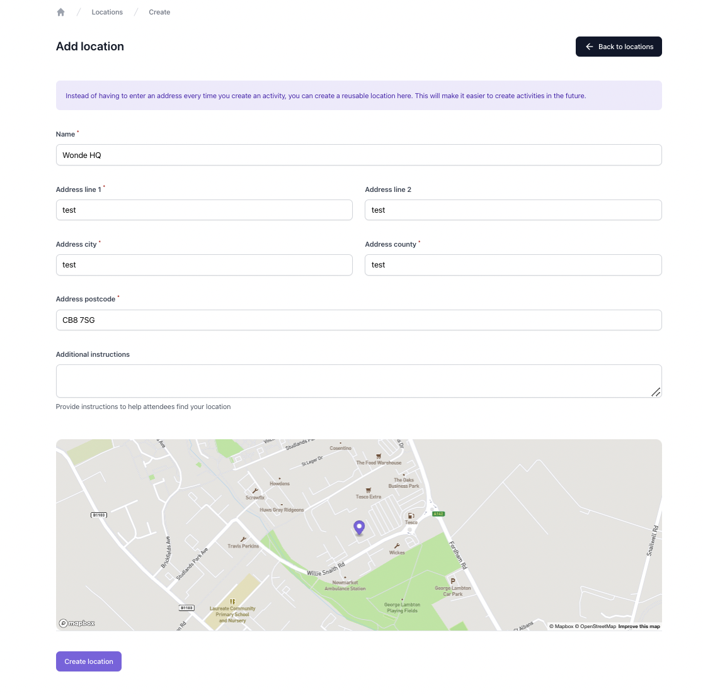
Task: Open the Improve this map link
Action: 639,626
